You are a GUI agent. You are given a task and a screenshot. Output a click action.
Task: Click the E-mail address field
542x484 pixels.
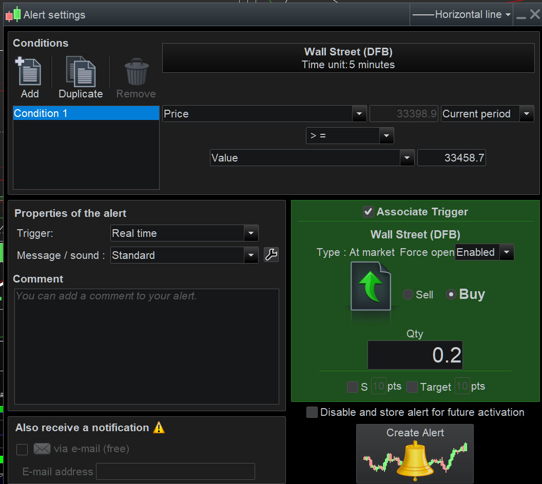click(x=176, y=472)
